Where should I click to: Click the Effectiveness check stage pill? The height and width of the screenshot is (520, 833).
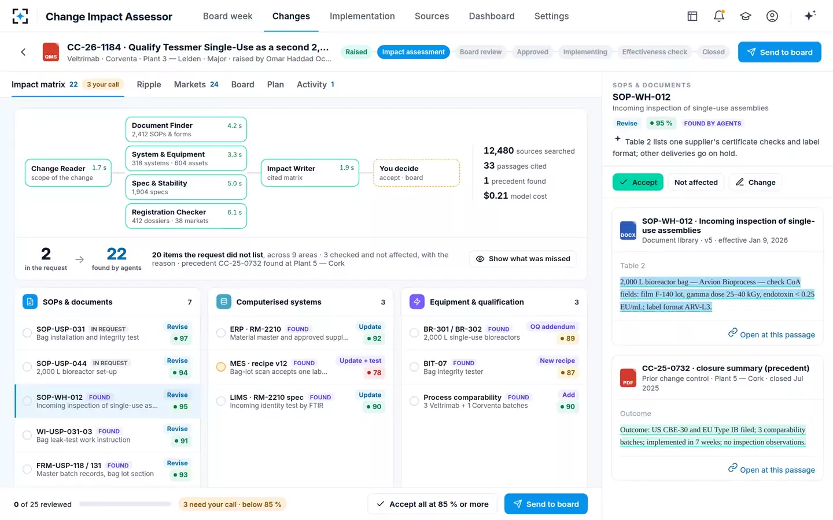[x=654, y=52]
